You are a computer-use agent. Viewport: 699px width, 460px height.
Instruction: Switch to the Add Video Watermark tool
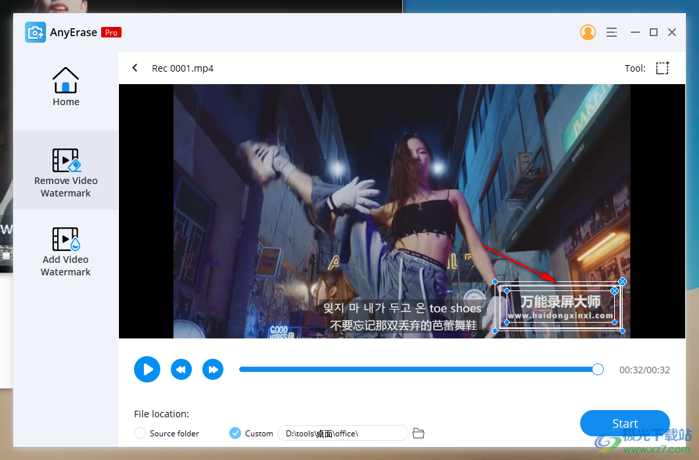66,250
